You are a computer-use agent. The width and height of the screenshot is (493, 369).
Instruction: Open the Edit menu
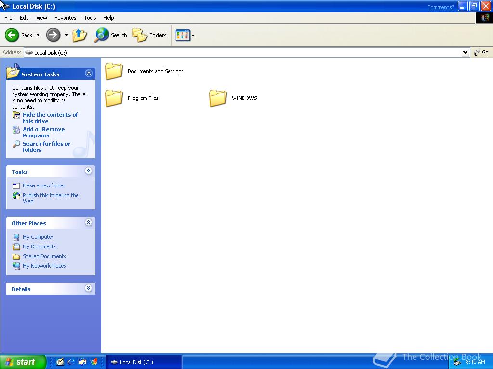click(24, 18)
